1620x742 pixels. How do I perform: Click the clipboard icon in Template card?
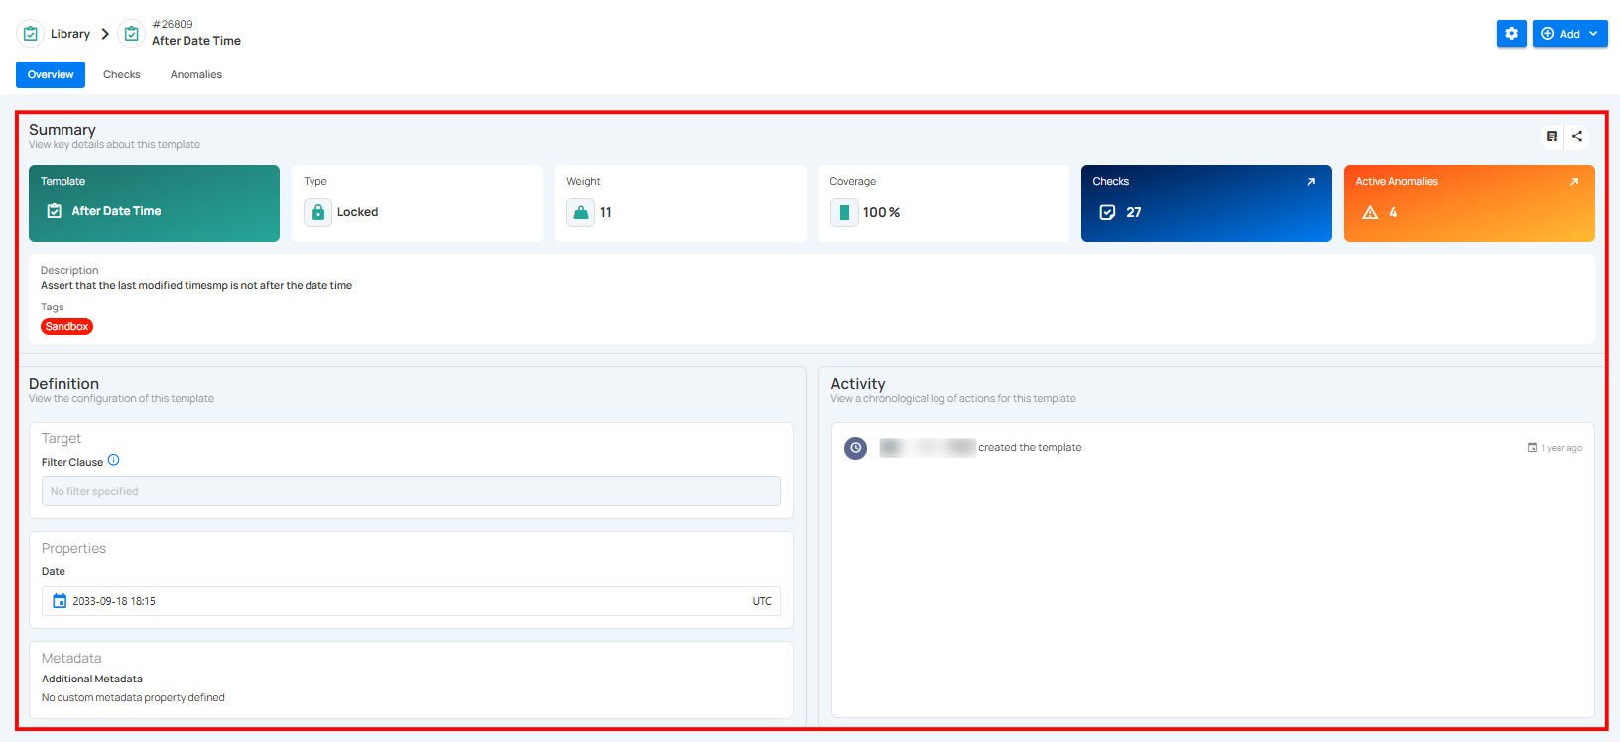pyautogui.click(x=55, y=211)
